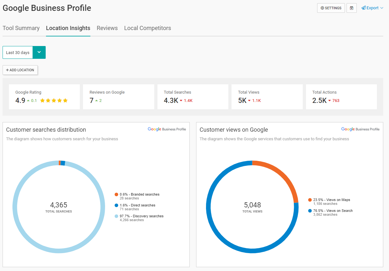The height and width of the screenshot is (271, 389).
Task: Click the Total Searches red down arrow
Action: pos(181,101)
